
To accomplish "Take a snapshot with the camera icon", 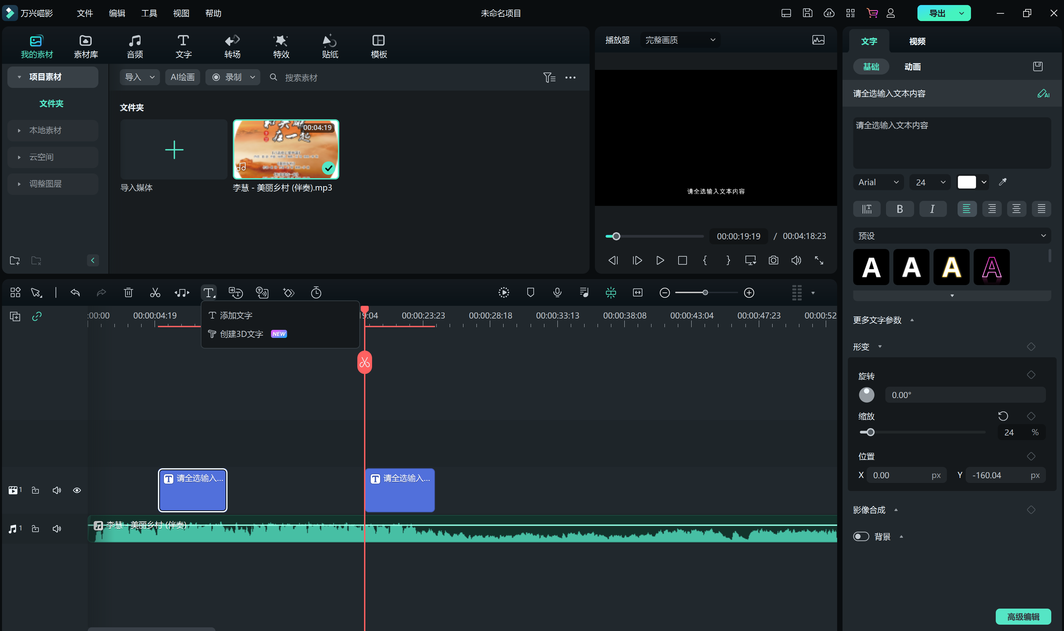I will click(773, 260).
